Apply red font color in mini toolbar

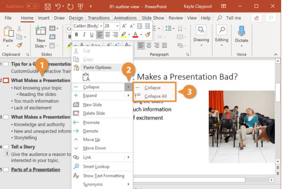click(135, 34)
